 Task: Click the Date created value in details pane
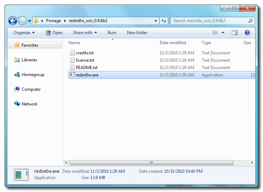click(183, 171)
